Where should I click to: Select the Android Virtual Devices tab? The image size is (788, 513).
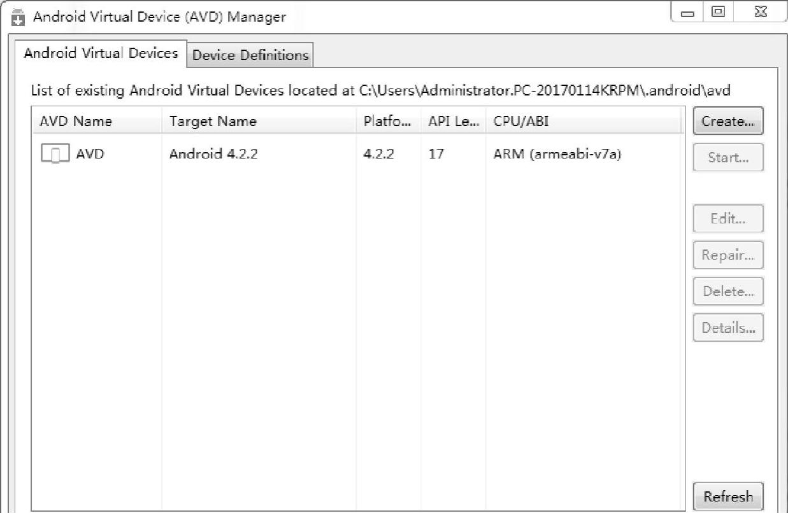click(101, 53)
